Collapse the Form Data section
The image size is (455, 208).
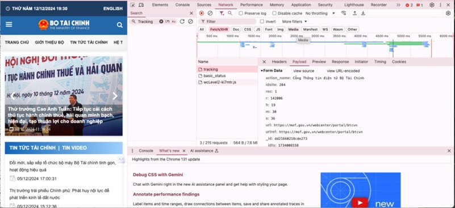262,71
